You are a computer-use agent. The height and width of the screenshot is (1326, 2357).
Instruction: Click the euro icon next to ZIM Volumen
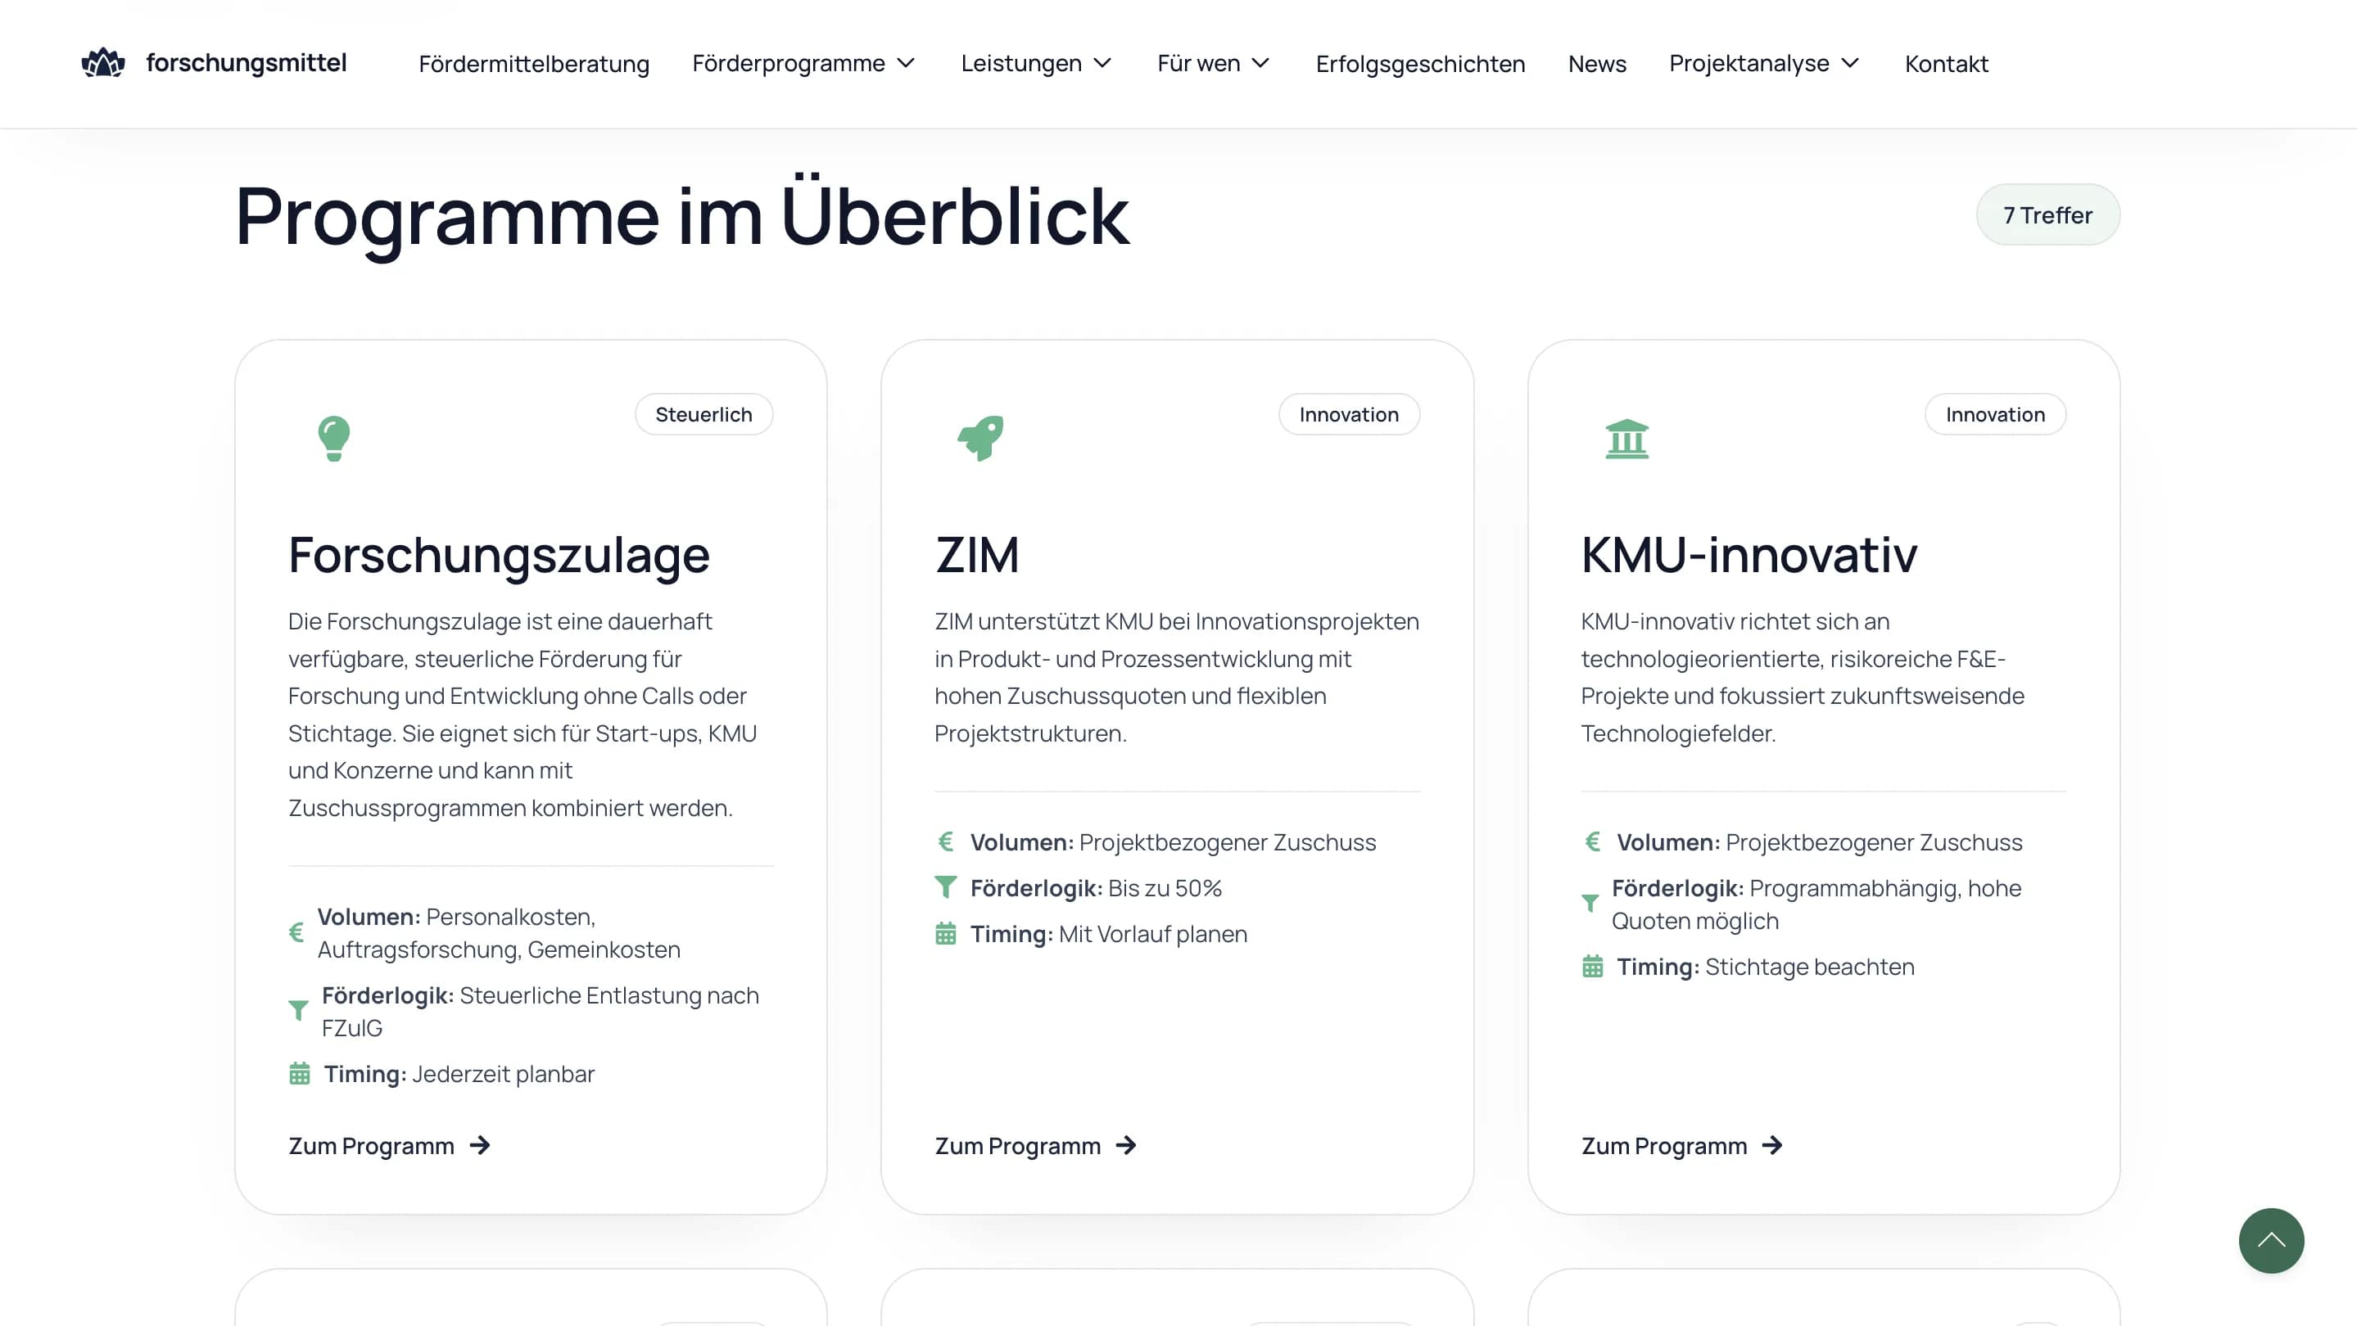click(x=946, y=841)
